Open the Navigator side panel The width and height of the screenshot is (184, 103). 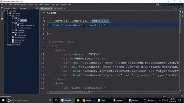click(2, 15)
